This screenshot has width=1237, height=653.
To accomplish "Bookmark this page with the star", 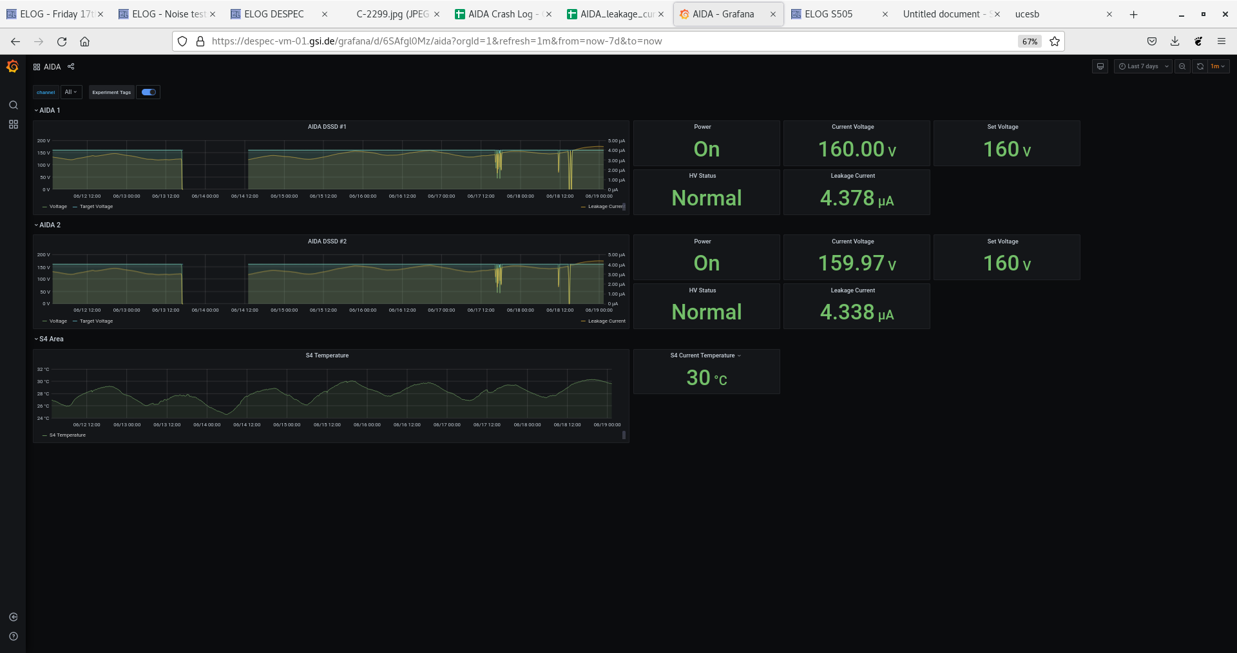I will tap(1055, 41).
